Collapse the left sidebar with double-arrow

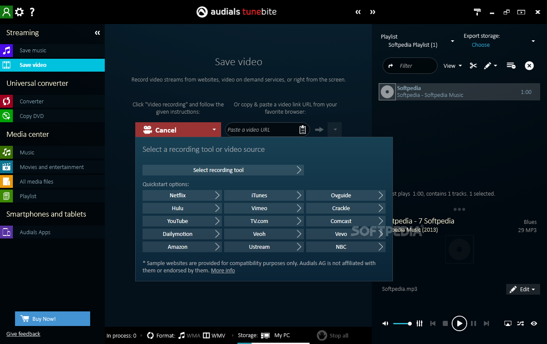coord(97,33)
